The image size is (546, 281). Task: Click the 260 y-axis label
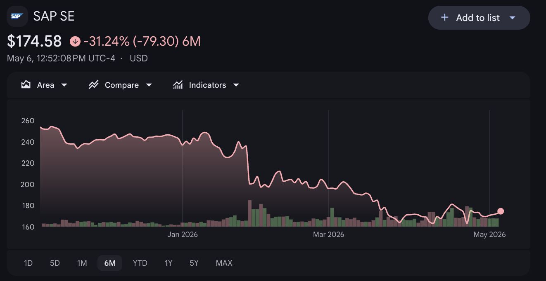click(x=28, y=121)
